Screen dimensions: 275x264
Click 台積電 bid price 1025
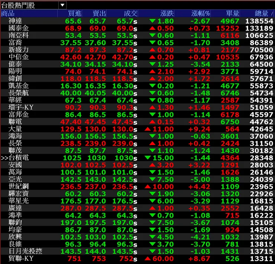[x=72, y=158]
